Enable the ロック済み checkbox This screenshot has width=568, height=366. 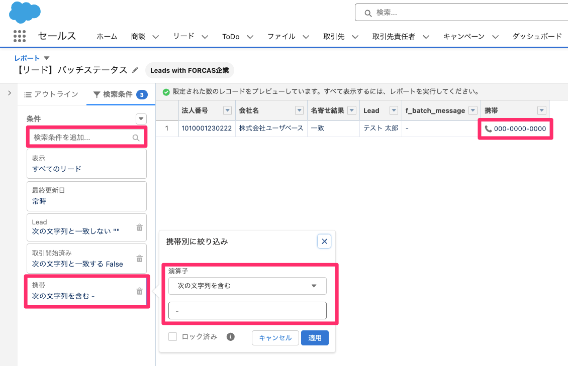pos(172,337)
